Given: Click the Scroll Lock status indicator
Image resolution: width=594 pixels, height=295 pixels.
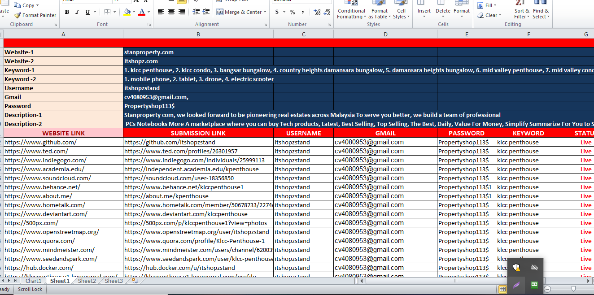Looking at the screenshot, I should (x=30, y=289).
